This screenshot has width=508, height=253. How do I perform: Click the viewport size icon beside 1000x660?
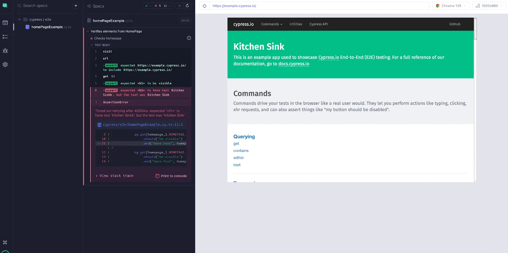[478, 6]
